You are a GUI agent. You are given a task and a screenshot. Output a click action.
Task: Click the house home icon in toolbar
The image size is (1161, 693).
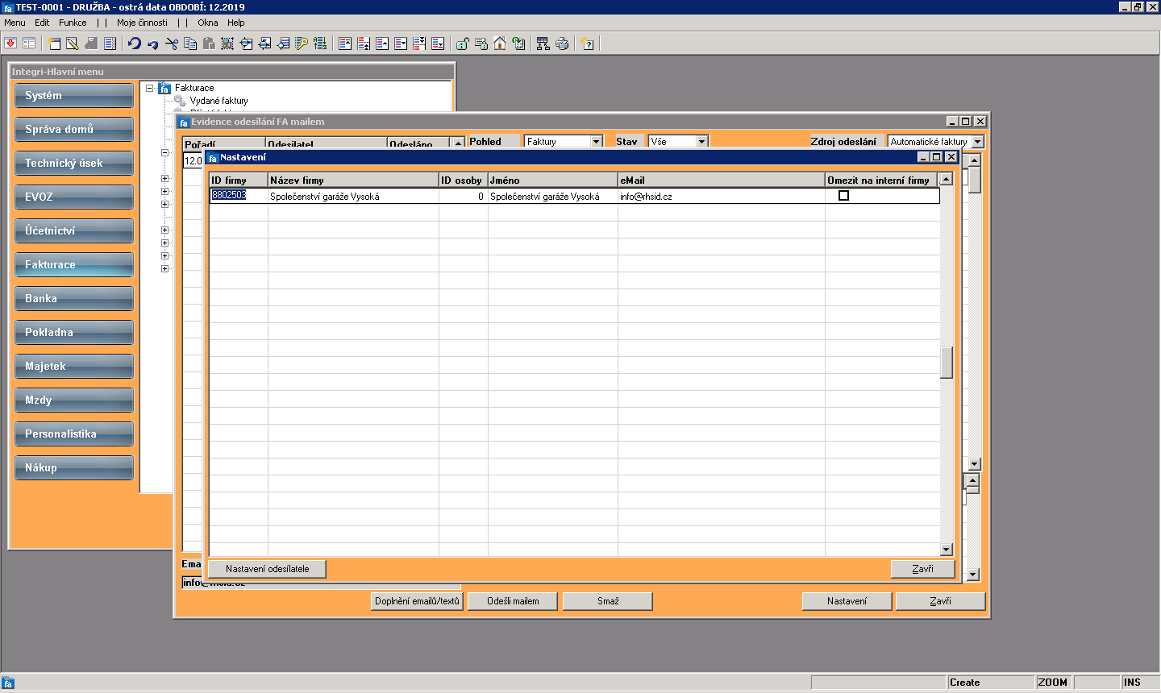[x=500, y=44]
